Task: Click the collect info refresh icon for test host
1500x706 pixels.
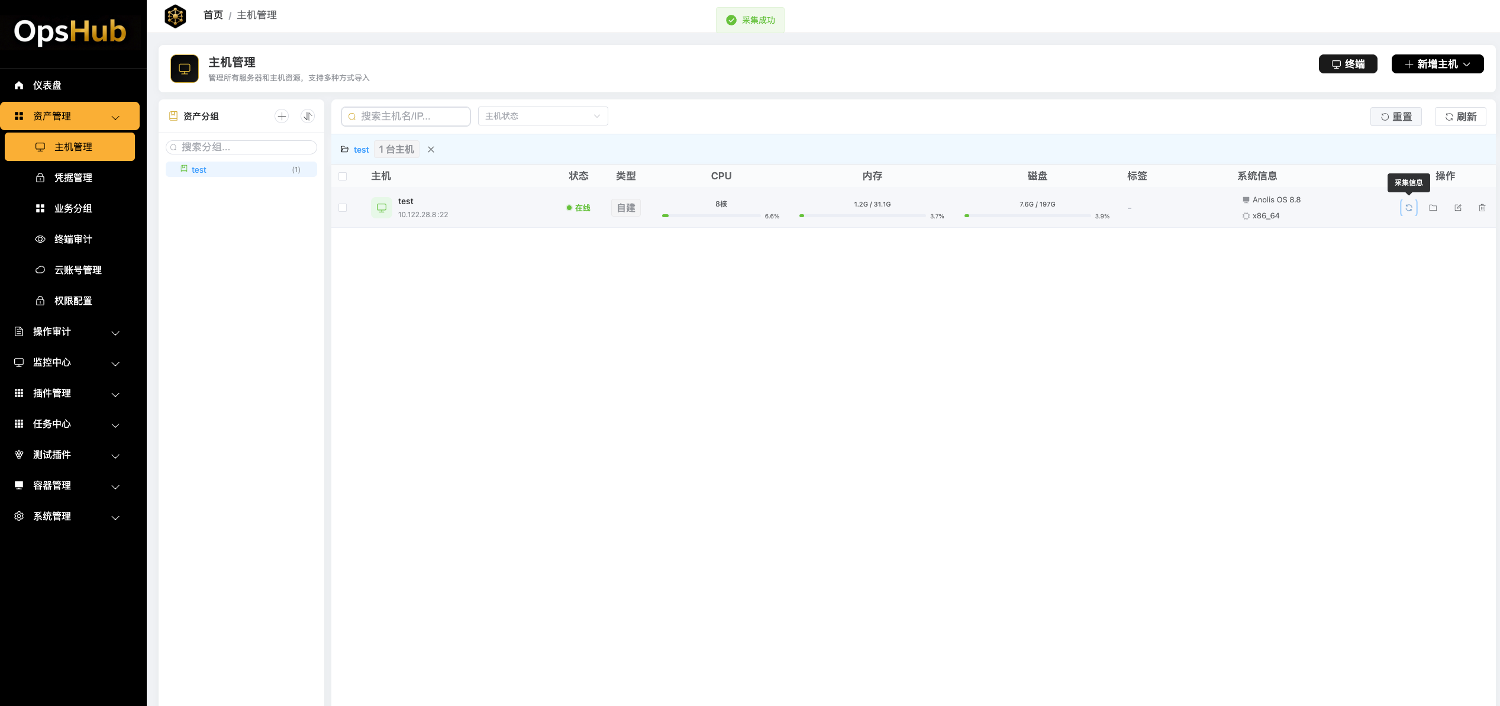Action: 1408,208
